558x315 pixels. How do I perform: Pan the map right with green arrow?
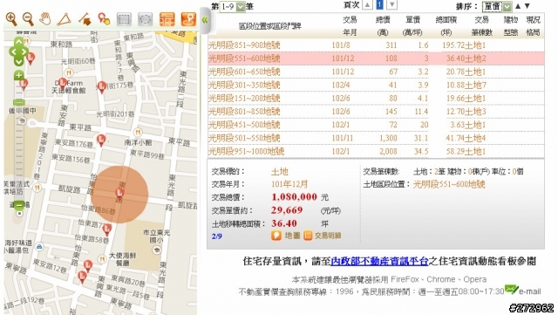pos(24,52)
